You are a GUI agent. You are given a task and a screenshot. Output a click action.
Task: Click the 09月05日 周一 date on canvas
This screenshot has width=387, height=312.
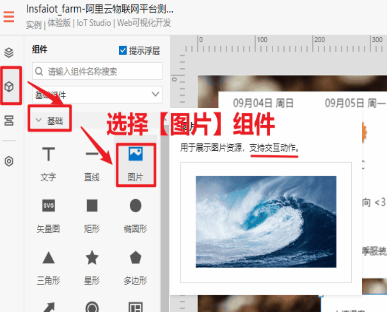355,103
